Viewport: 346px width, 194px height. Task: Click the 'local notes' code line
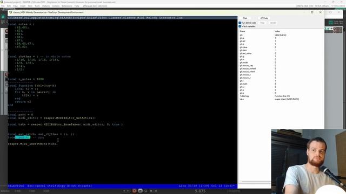21,24
